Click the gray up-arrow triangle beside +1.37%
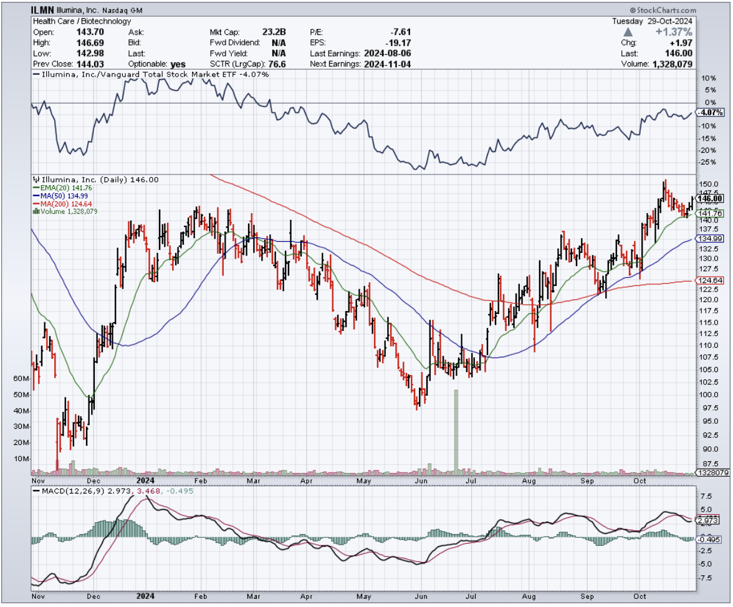This screenshot has width=733, height=607. (x=628, y=32)
